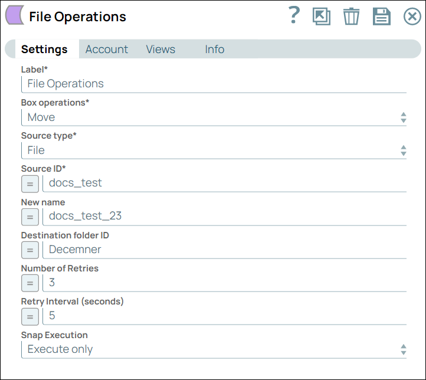426x380 pixels.
Task: Switch to the Views tab
Action: point(160,50)
